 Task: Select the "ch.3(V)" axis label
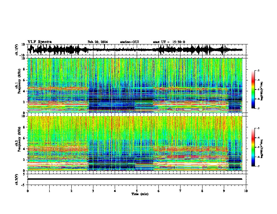pyautogui.click(x=17, y=179)
